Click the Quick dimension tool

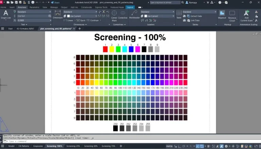(x=81, y=20)
